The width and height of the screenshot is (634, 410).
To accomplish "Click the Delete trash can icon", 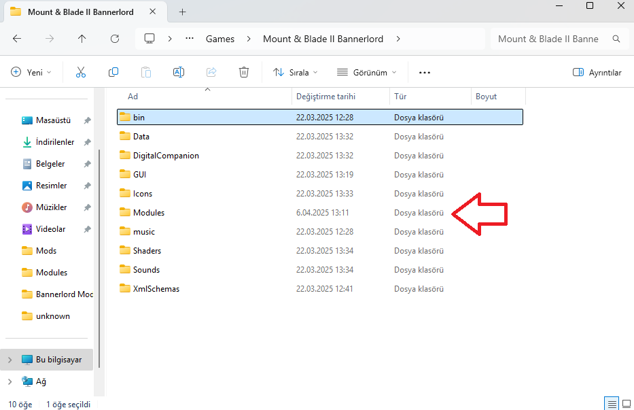I will (x=244, y=73).
